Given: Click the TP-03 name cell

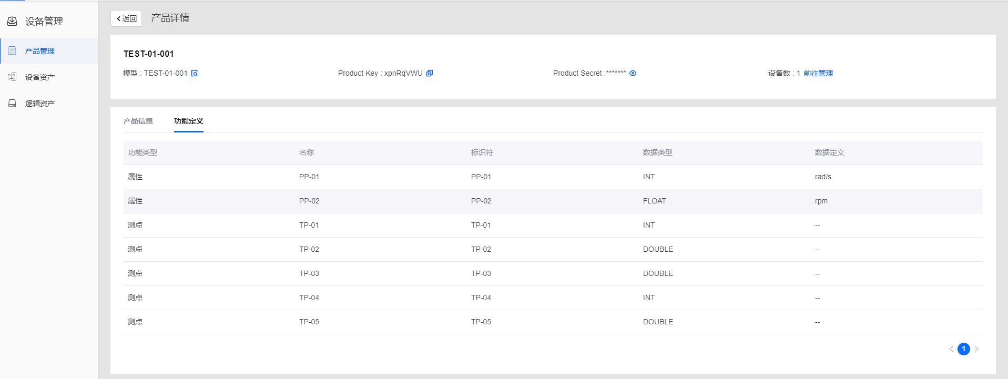Looking at the screenshot, I should tap(309, 273).
